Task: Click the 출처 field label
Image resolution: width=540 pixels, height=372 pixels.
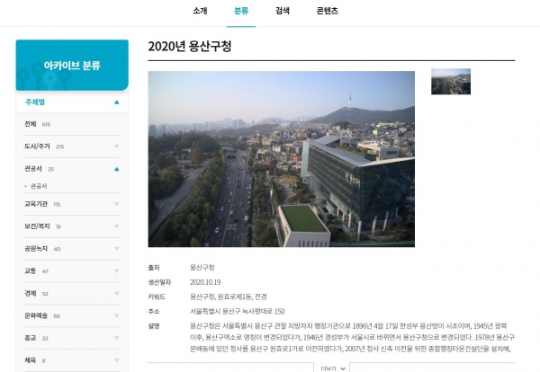Action: point(154,267)
